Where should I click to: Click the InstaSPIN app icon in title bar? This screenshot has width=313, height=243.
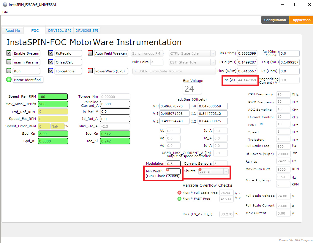click(x=5, y=4)
